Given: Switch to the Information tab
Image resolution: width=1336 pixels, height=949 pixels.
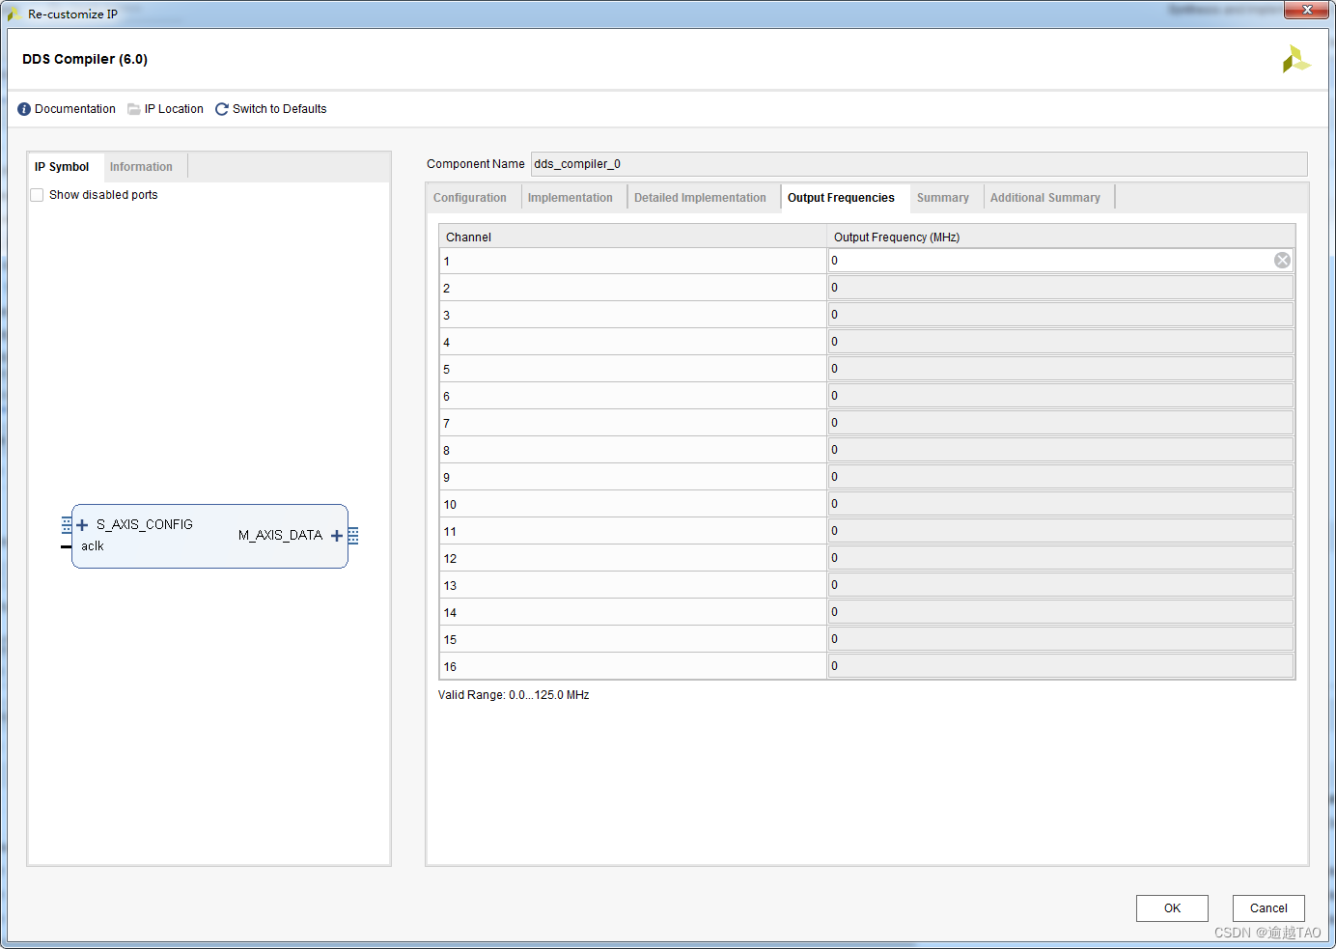Looking at the screenshot, I should [141, 167].
